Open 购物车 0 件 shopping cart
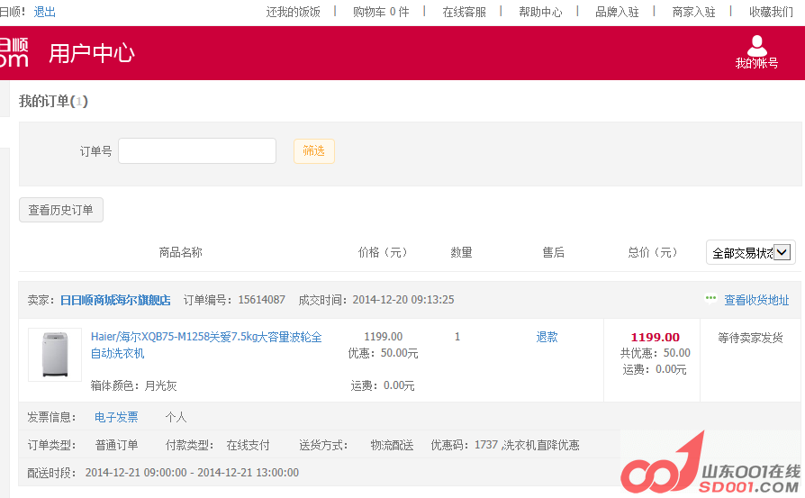 [x=381, y=12]
